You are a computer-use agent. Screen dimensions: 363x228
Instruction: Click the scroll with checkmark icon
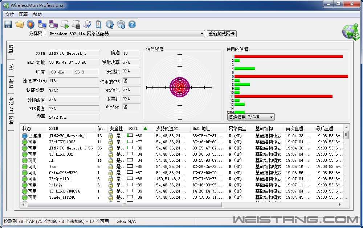click(87, 24)
